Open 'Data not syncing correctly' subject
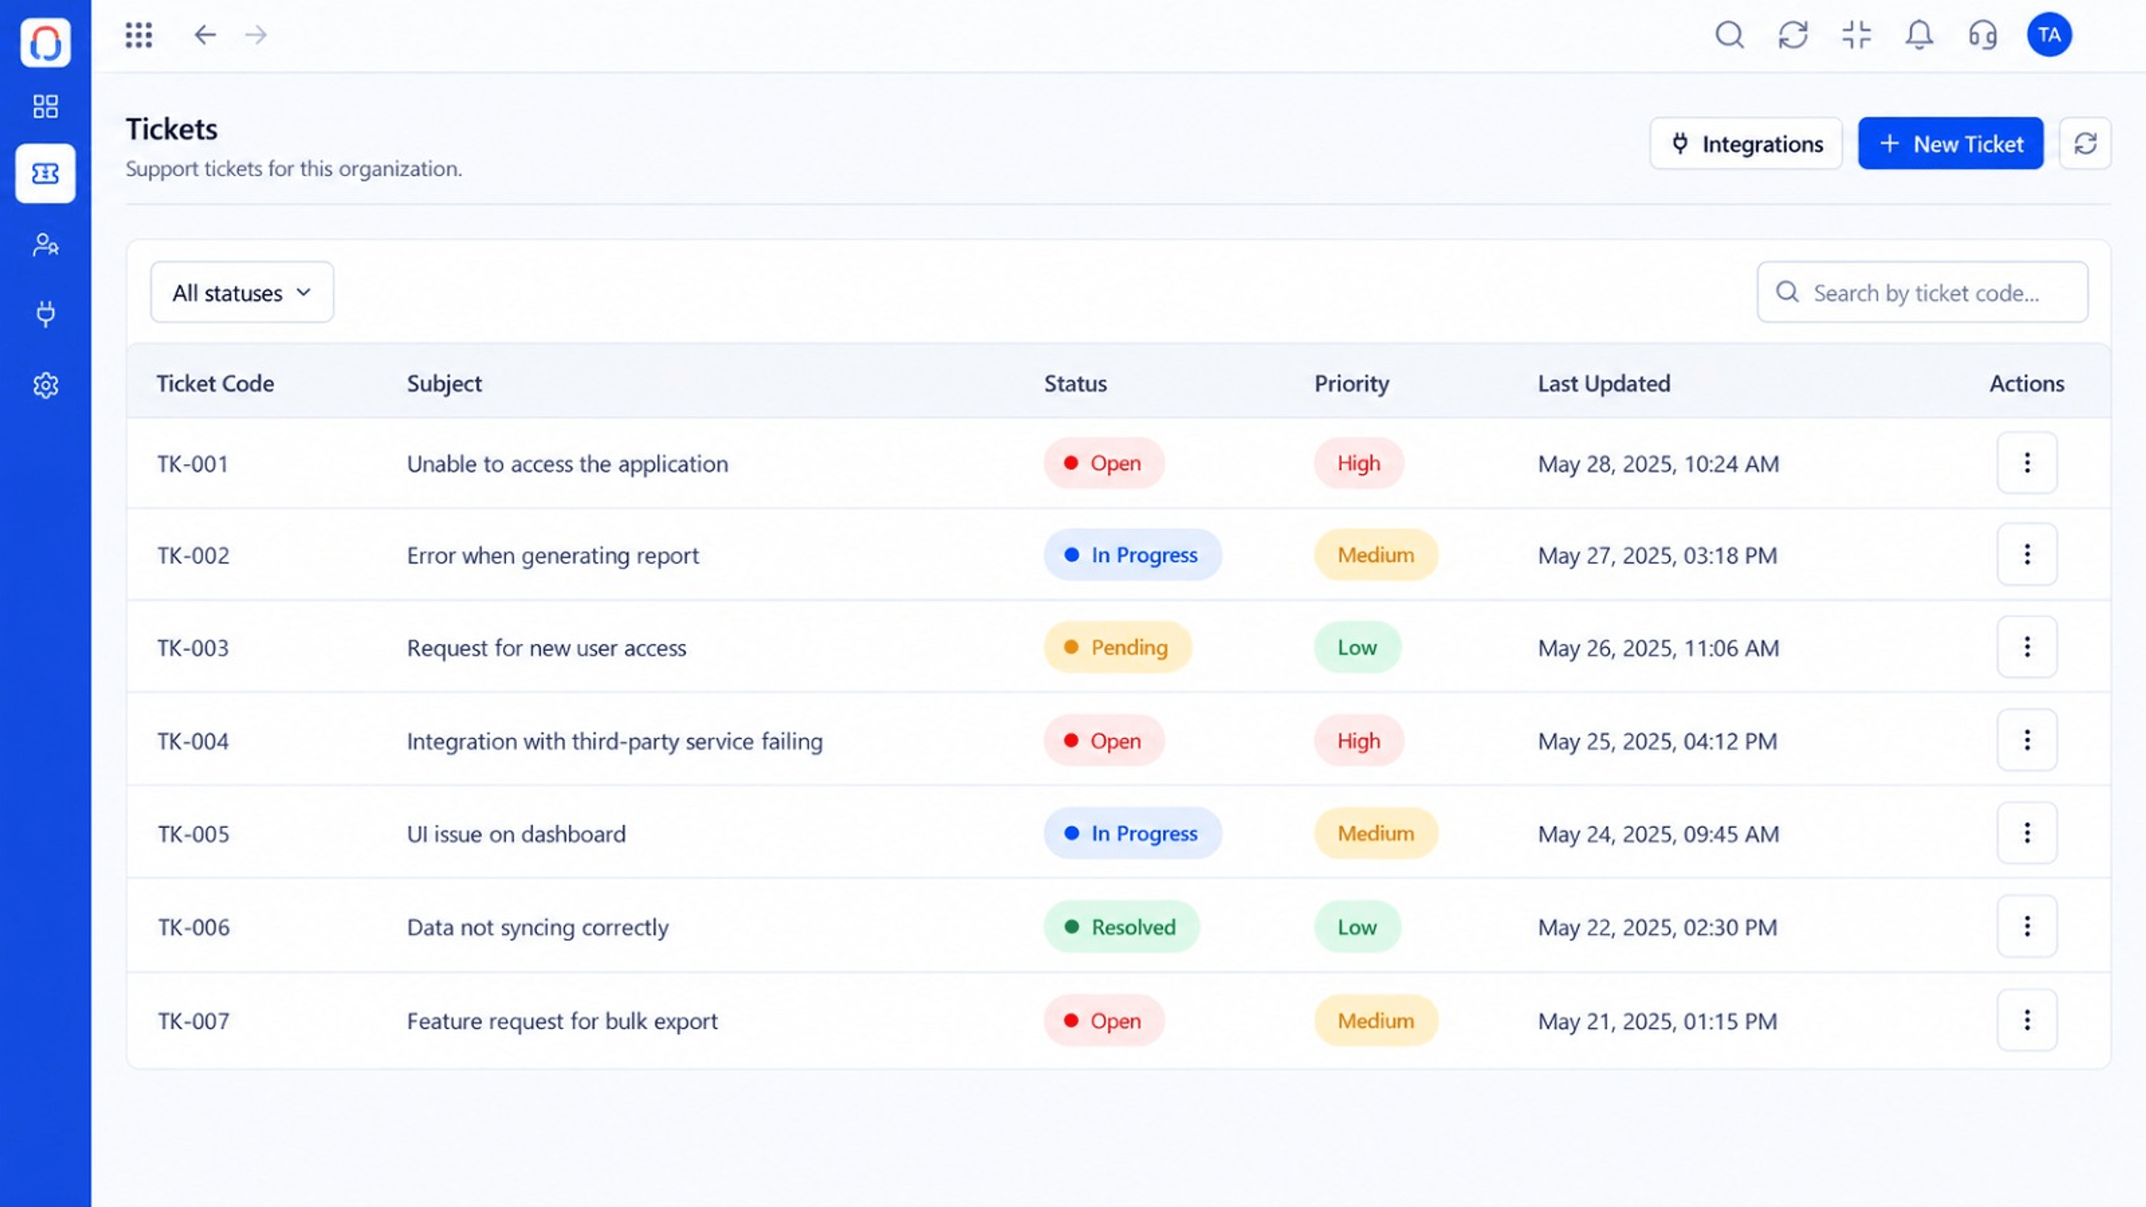 (x=537, y=927)
